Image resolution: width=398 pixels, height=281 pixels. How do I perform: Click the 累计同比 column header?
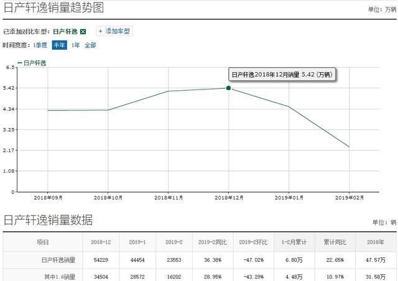pyautogui.click(x=335, y=242)
